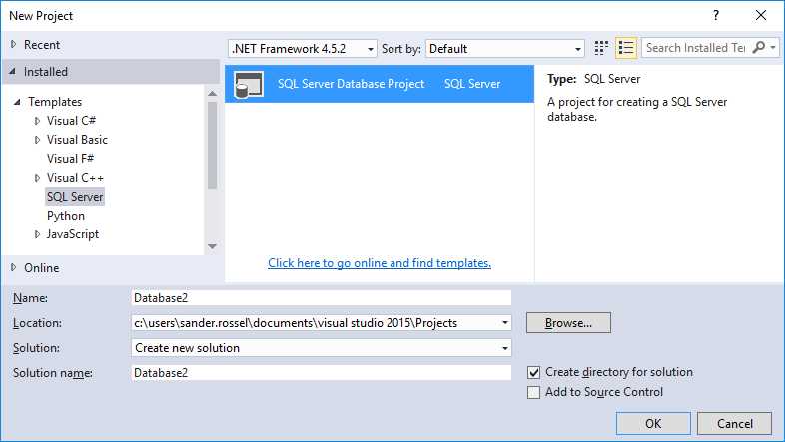Click tree scrollbar up arrow
This screenshot has width=785, height=442.
pyautogui.click(x=213, y=93)
